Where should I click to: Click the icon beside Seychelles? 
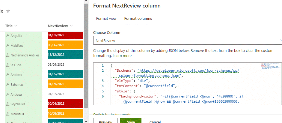(8, 104)
